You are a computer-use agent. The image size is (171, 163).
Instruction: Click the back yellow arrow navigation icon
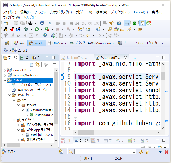[x=88, y=35]
